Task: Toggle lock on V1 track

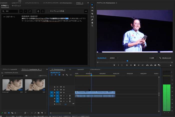Action: pos(54,93)
